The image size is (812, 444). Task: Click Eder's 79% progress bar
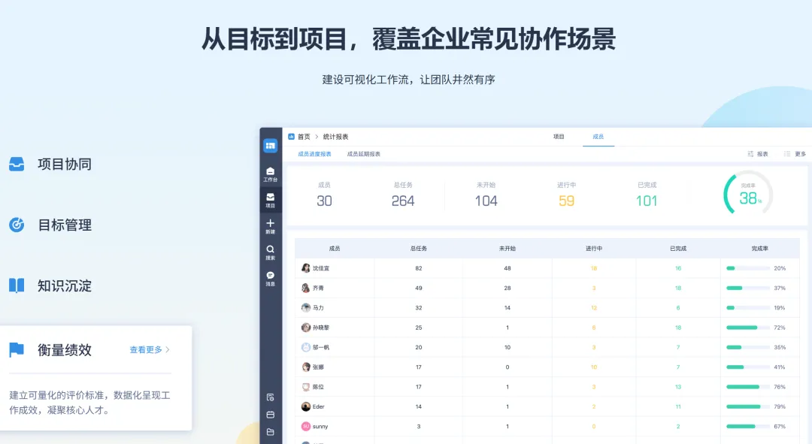pyautogui.click(x=748, y=406)
